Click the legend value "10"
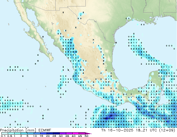177x137 pixels. tap(35, 136)
